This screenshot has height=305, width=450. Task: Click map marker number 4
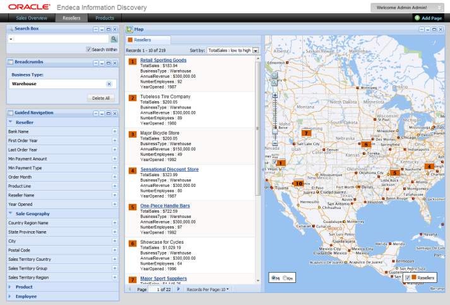pyautogui.click(x=429, y=166)
